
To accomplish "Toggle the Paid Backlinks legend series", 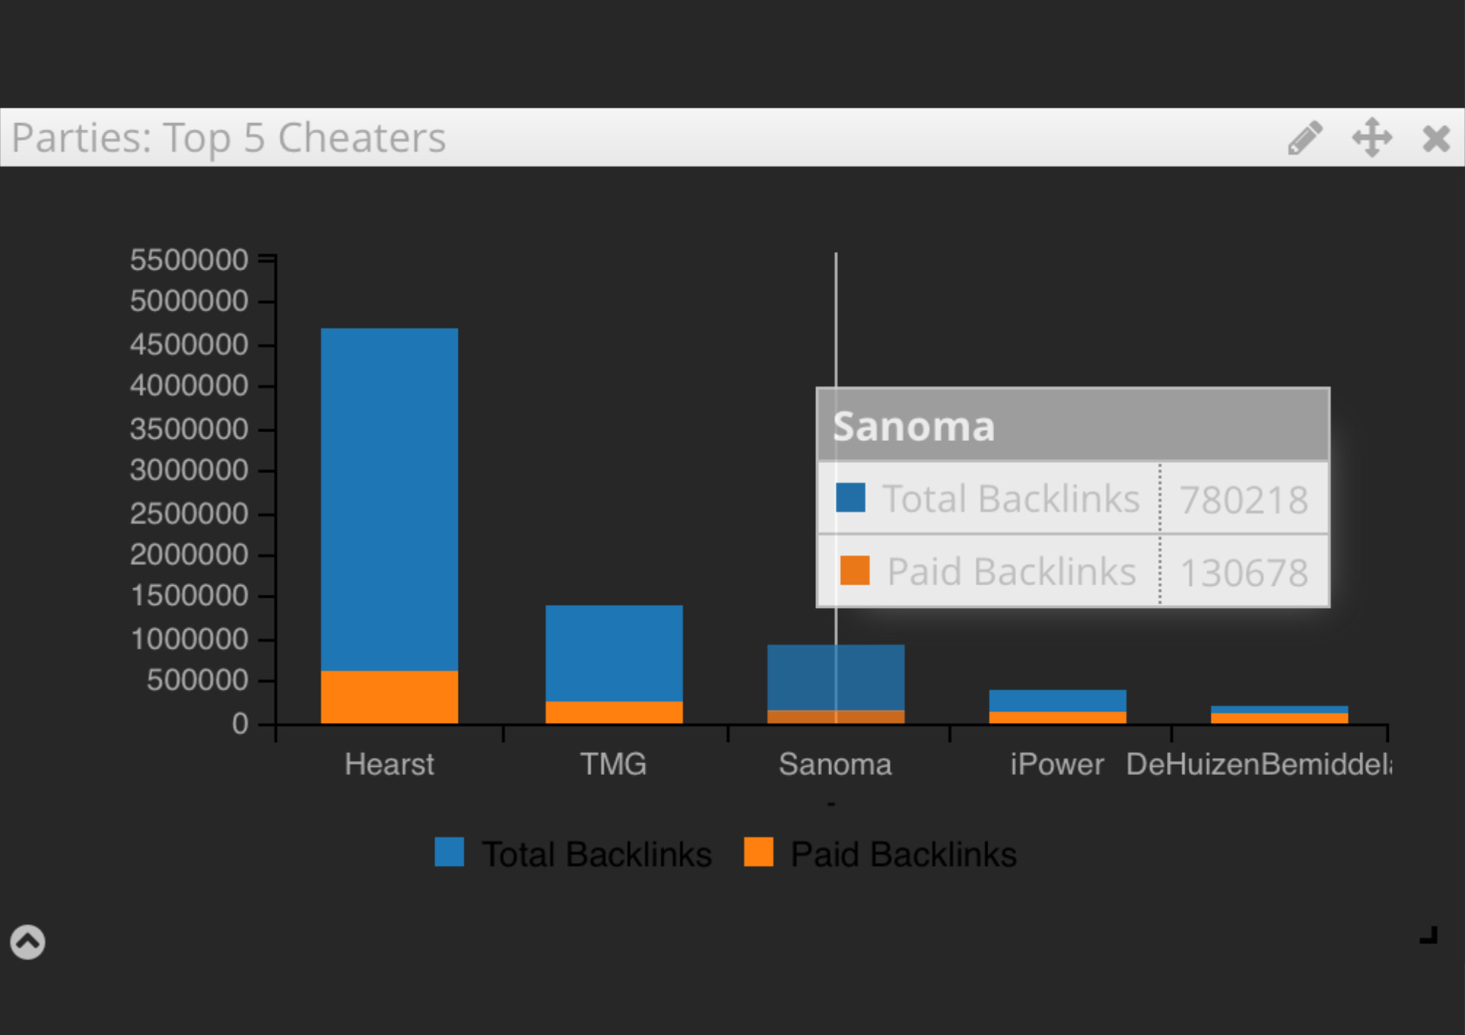I will pyautogui.click(x=902, y=854).
